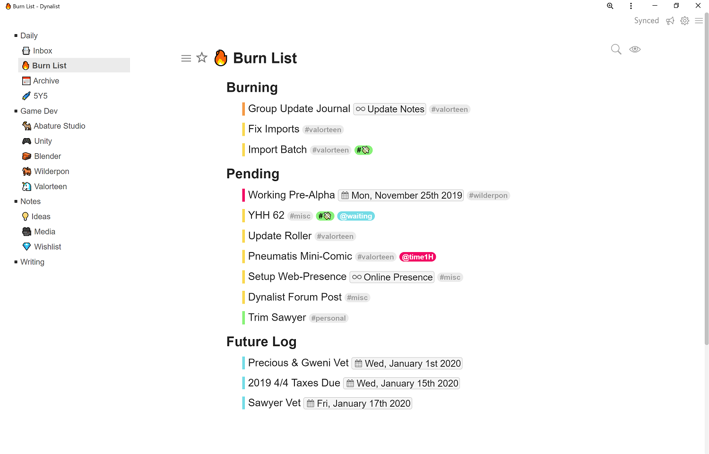The image size is (709, 454).
Task: Toggle the eye visibility options icon
Action: point(635,49)
